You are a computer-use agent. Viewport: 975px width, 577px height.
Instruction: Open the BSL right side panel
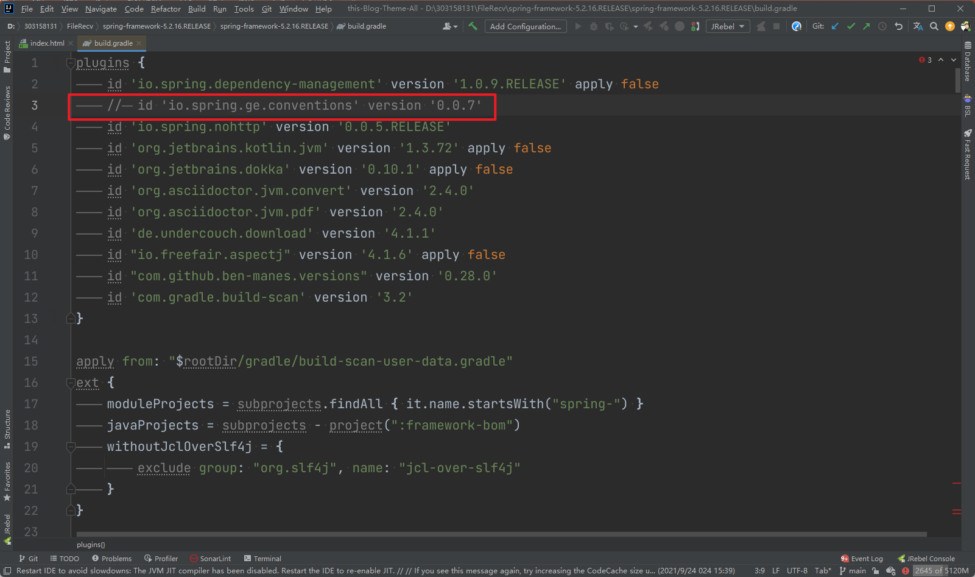click(968, 105)
